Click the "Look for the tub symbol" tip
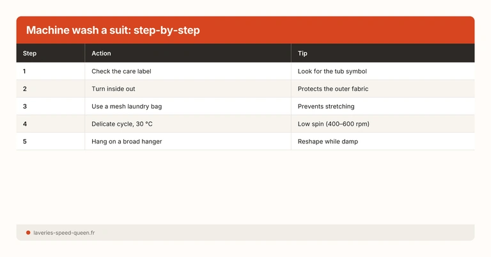Viewport: 491px width, 257px height. pos(332,71)
